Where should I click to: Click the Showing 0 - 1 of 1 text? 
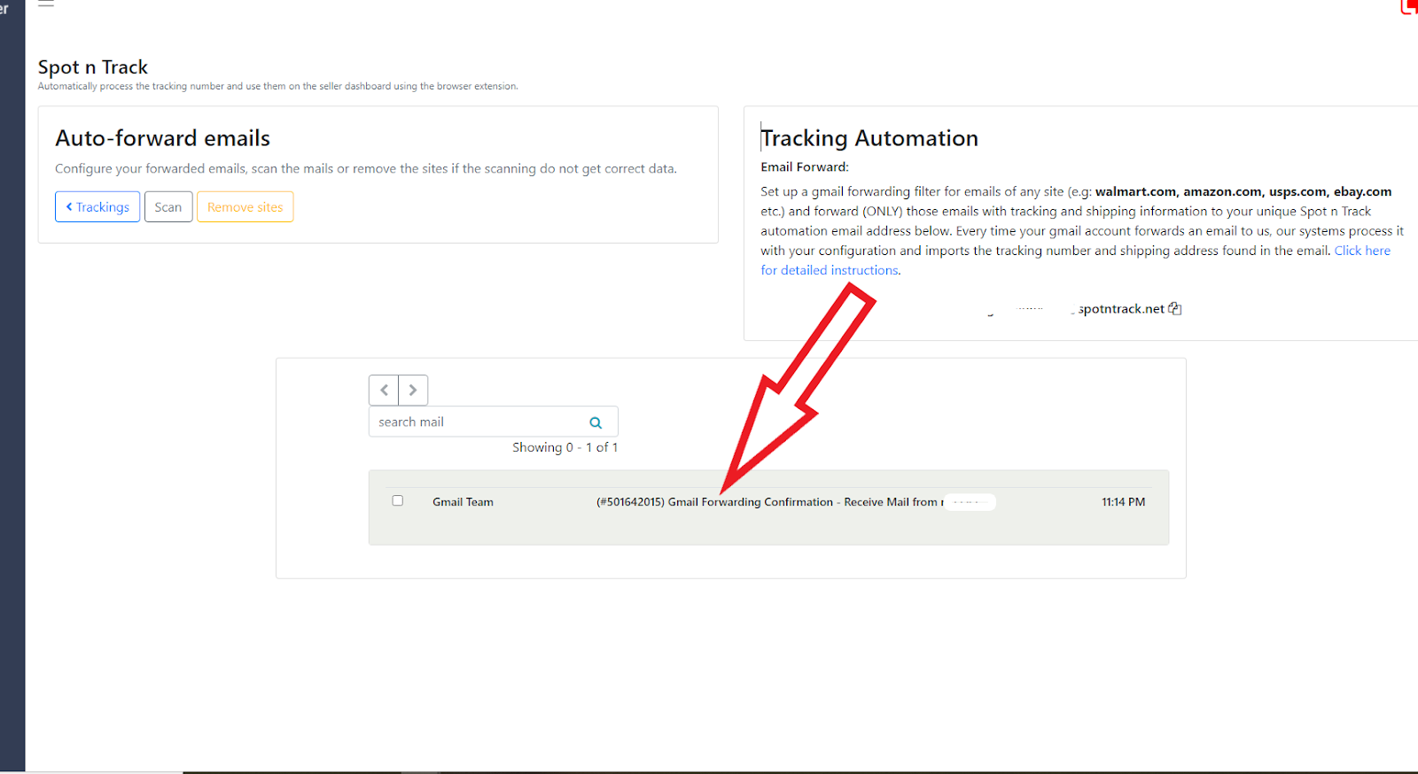point(565,447)
